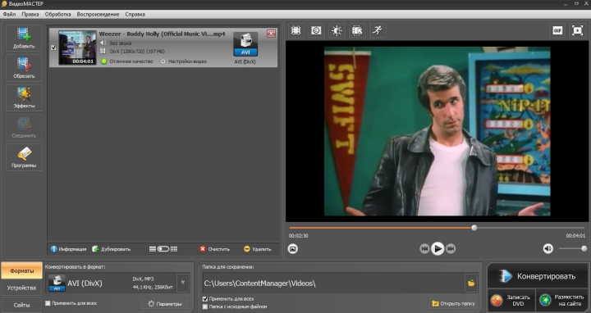Open the Эффекты effects tool
This screenshot has height=313, width=591.
[24, 98]
